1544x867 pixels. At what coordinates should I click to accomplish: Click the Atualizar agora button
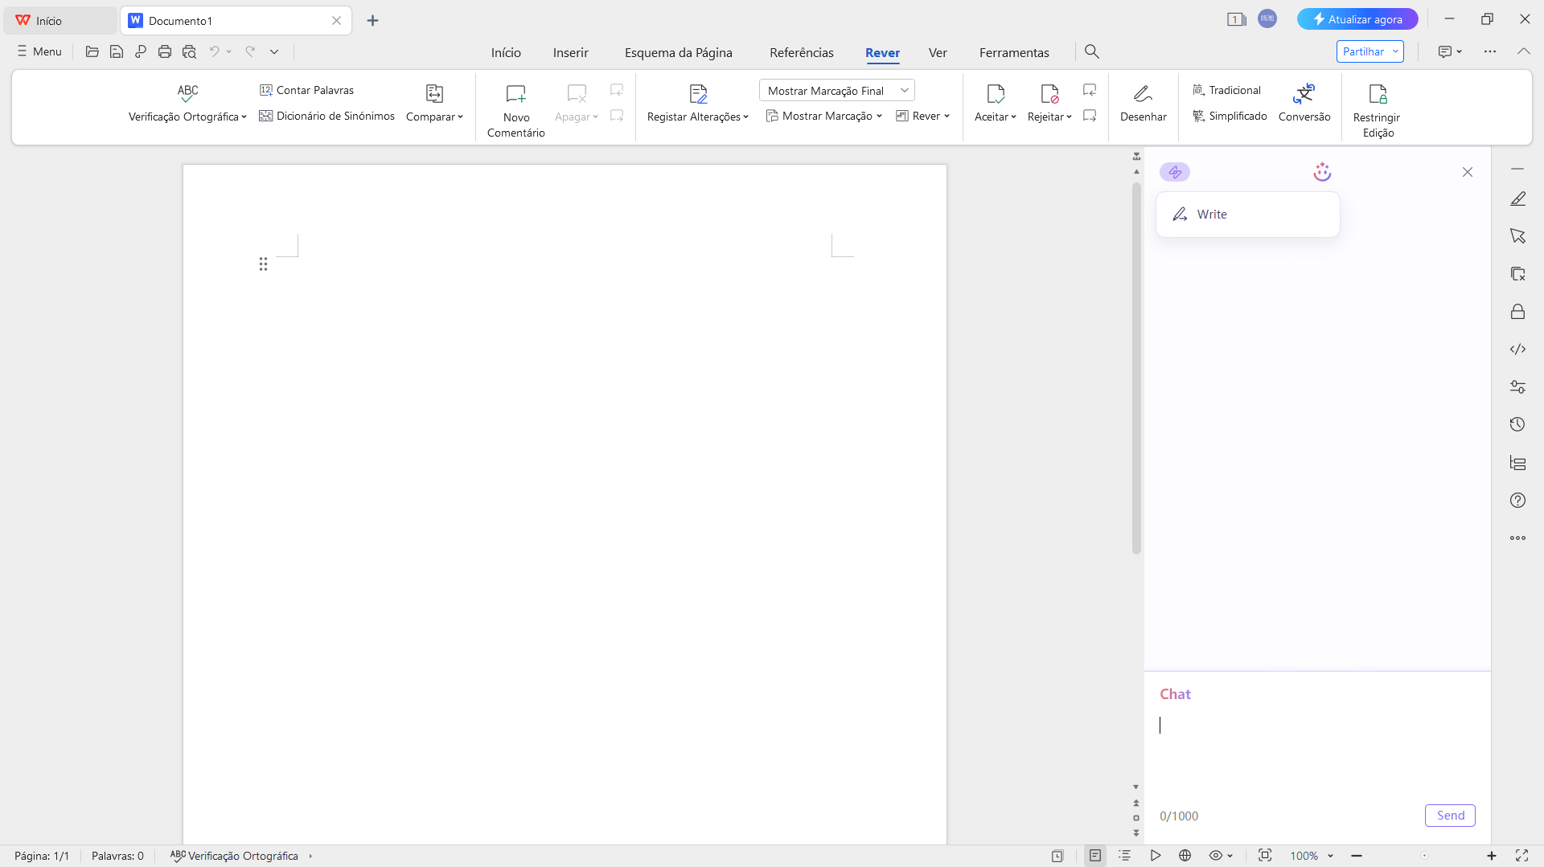pos(1357,19)
